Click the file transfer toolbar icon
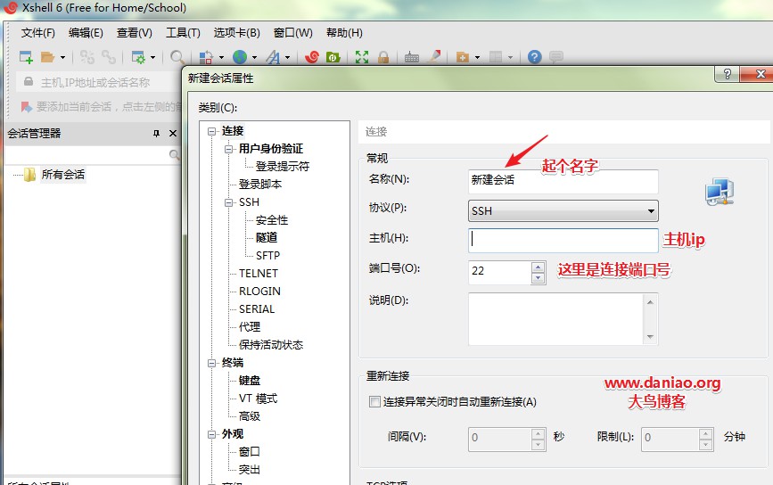773x485 pixels. (206, 57)
